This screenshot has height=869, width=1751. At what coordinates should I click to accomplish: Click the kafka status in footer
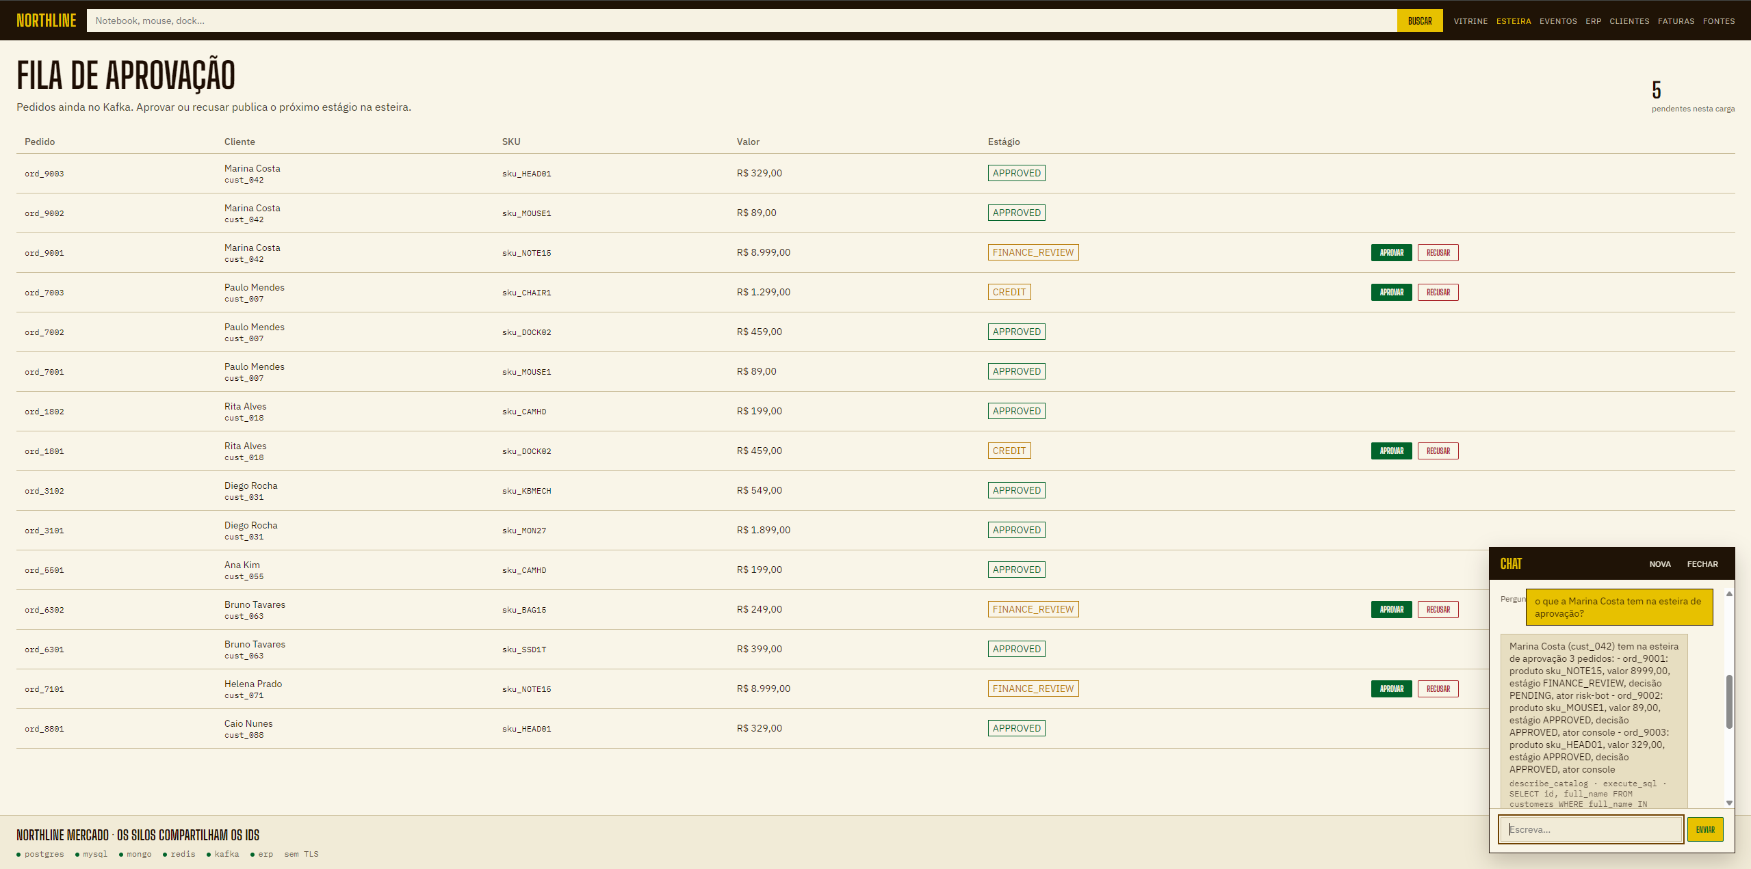223,854
